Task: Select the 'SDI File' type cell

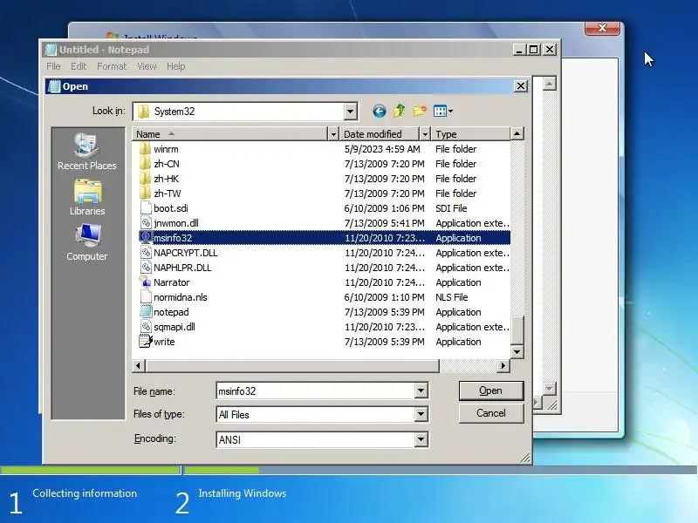Action: 451,208
